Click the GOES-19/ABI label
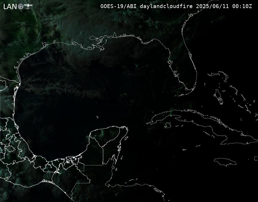The width and height of the screenshot is (258, 202). [x=118, y=6]
